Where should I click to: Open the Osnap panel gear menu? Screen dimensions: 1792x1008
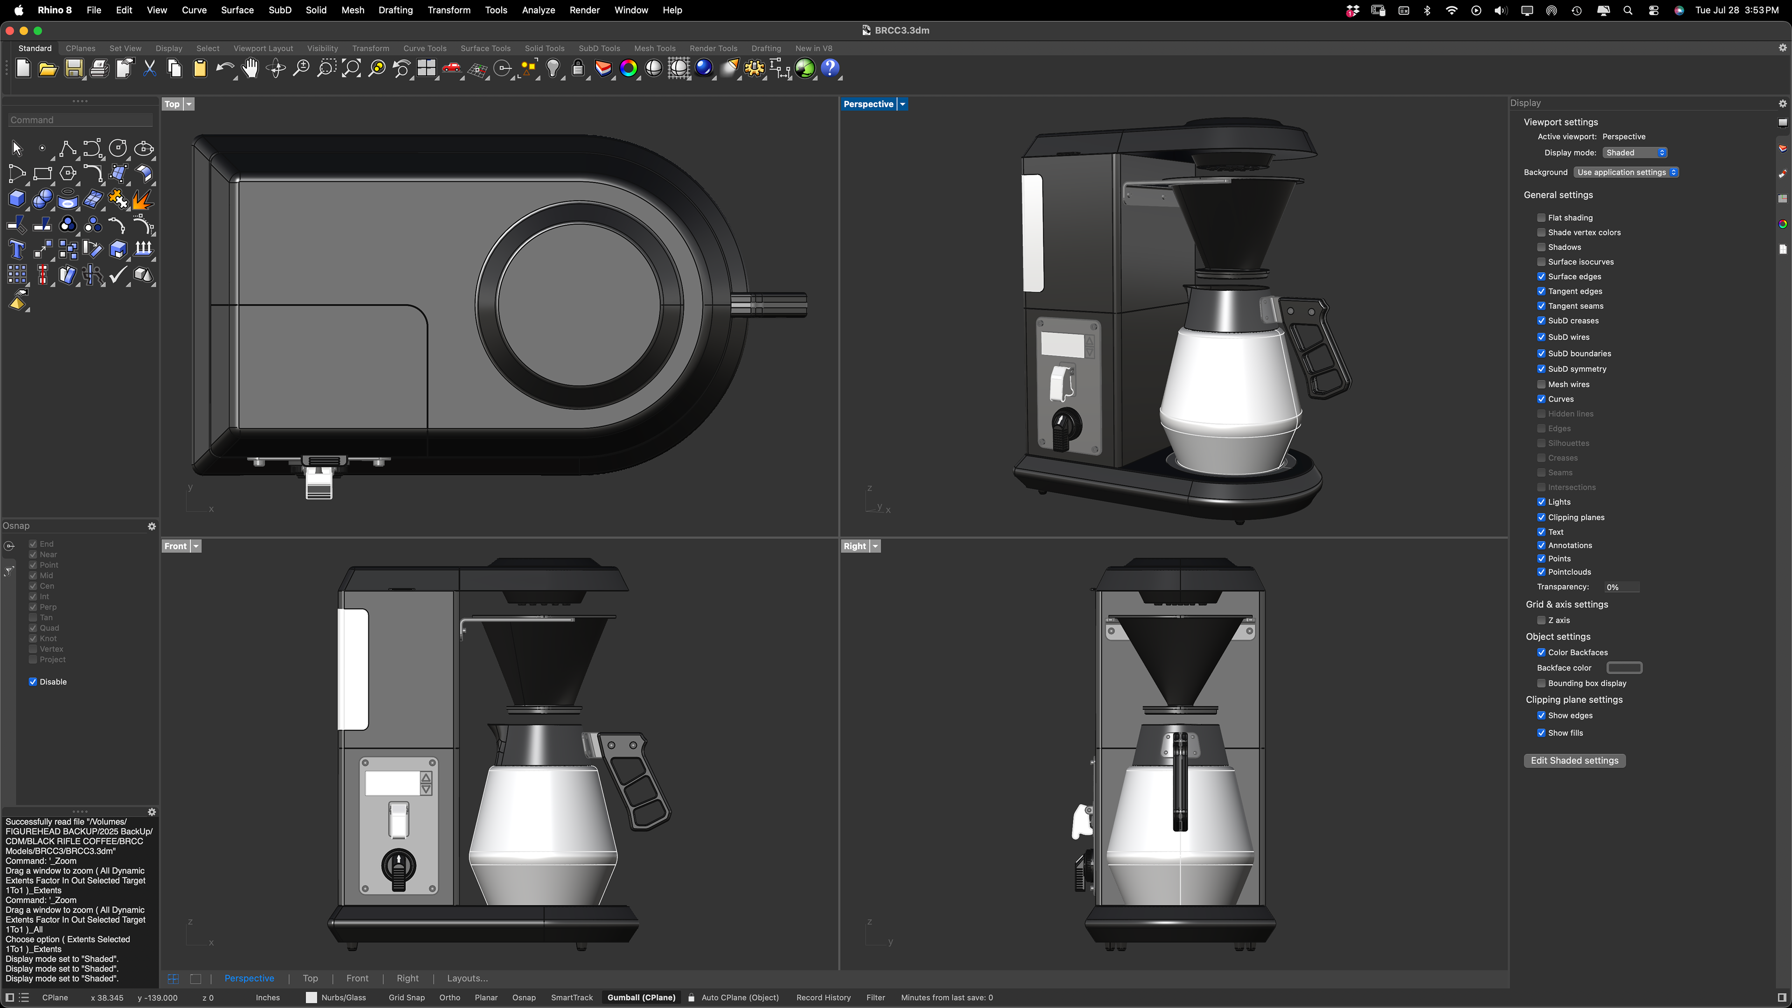(152, 526)
